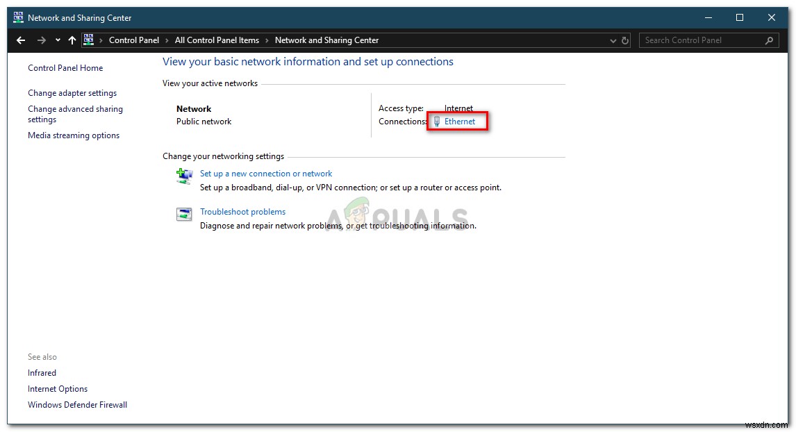This screenshot has width=796, height=432.
Task: Open Change adapter settings
Action: click(x=72, y=92)
